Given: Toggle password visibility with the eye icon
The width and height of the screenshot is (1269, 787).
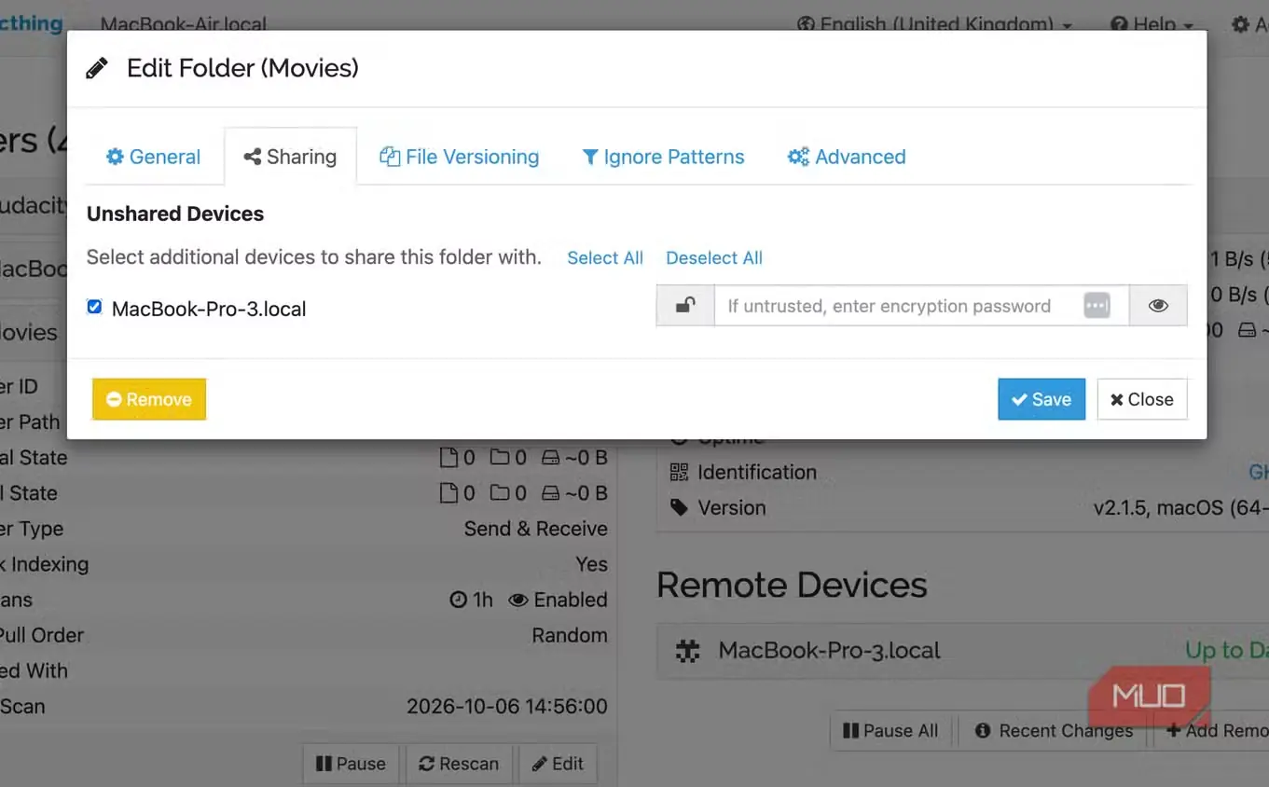Looking at the screenshot, I should 1158,306.
